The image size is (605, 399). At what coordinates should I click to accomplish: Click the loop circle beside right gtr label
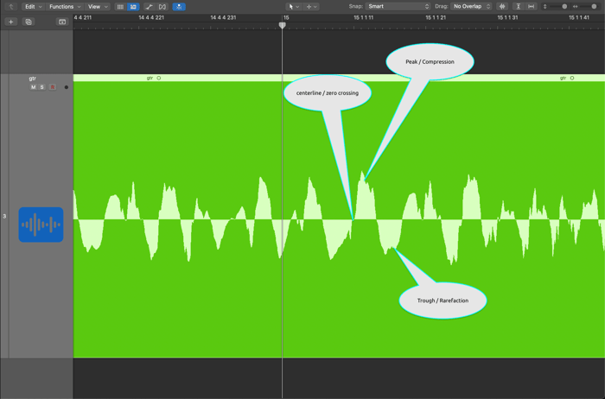(x=572, y=78)
